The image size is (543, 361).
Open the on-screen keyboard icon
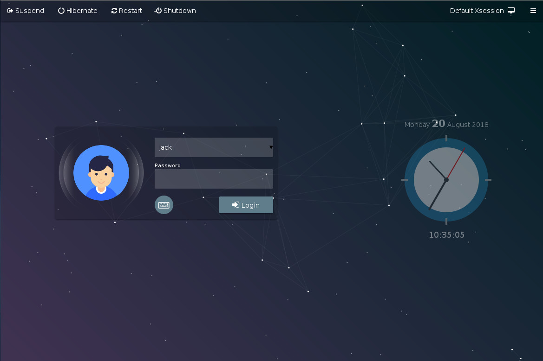(164, 205)
